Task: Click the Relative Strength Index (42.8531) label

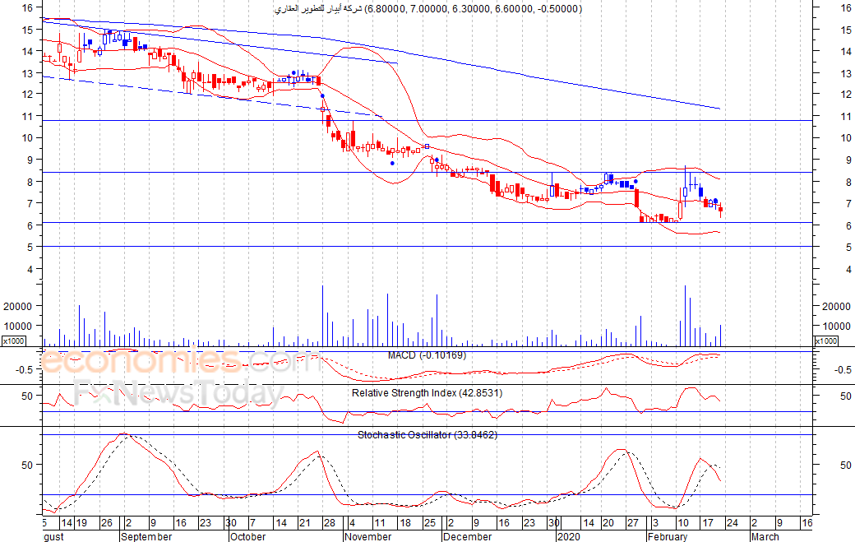Action: coord(427,392)
